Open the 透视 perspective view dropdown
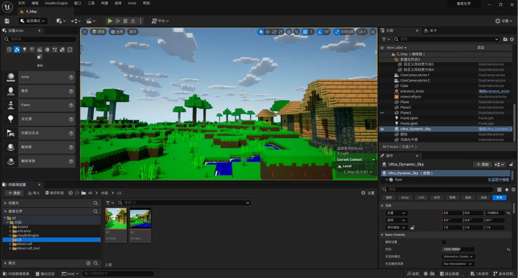This screenshot has height=278, width=518. tap(98, 32)
